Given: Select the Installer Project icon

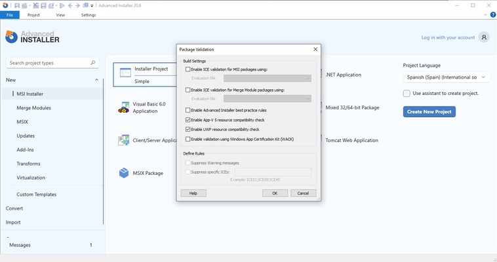Looking at the screenshot, I should coord(125,73).
